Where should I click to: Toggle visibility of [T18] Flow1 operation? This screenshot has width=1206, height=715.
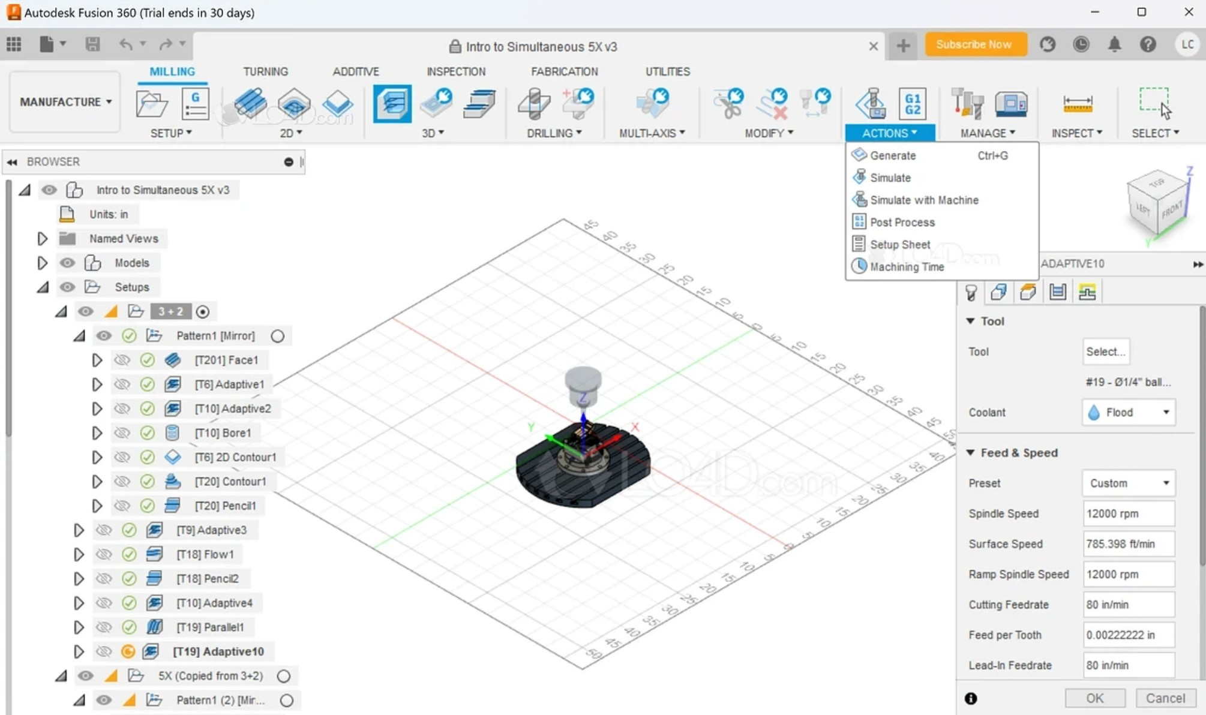click(x=104, y=554)
